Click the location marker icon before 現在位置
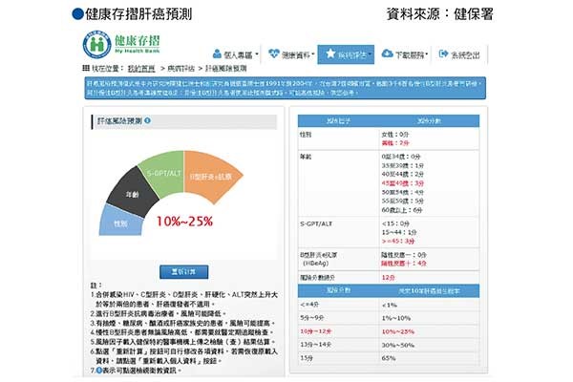 click(82, 70)
